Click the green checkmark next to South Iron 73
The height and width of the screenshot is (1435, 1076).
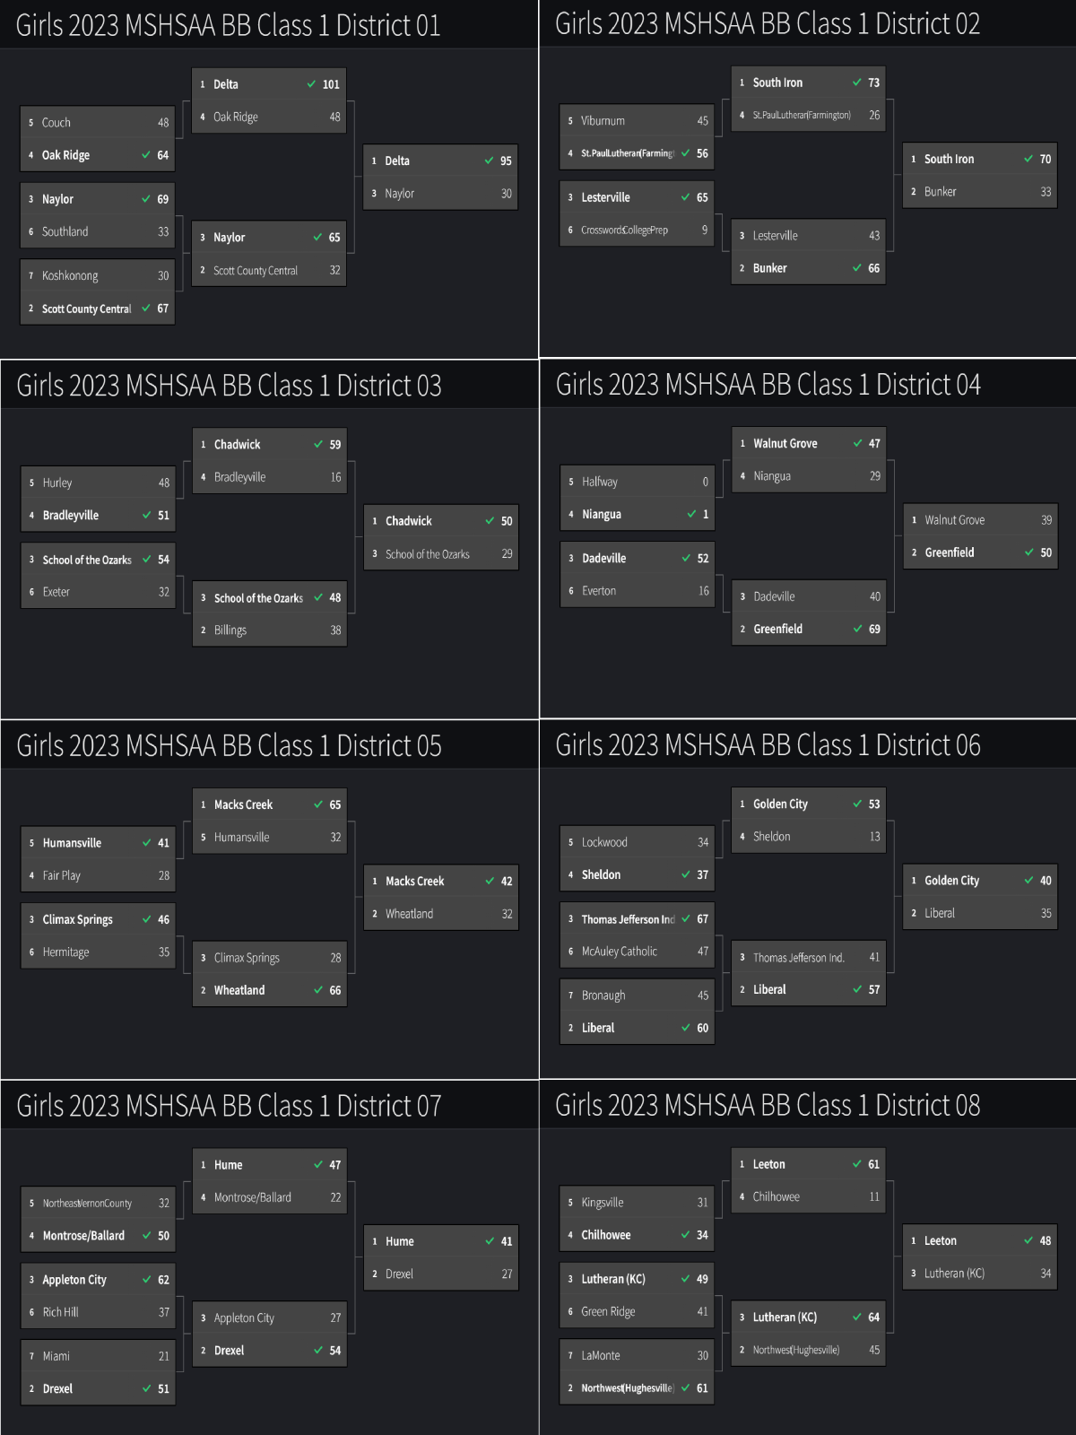(x=857, y=83)
